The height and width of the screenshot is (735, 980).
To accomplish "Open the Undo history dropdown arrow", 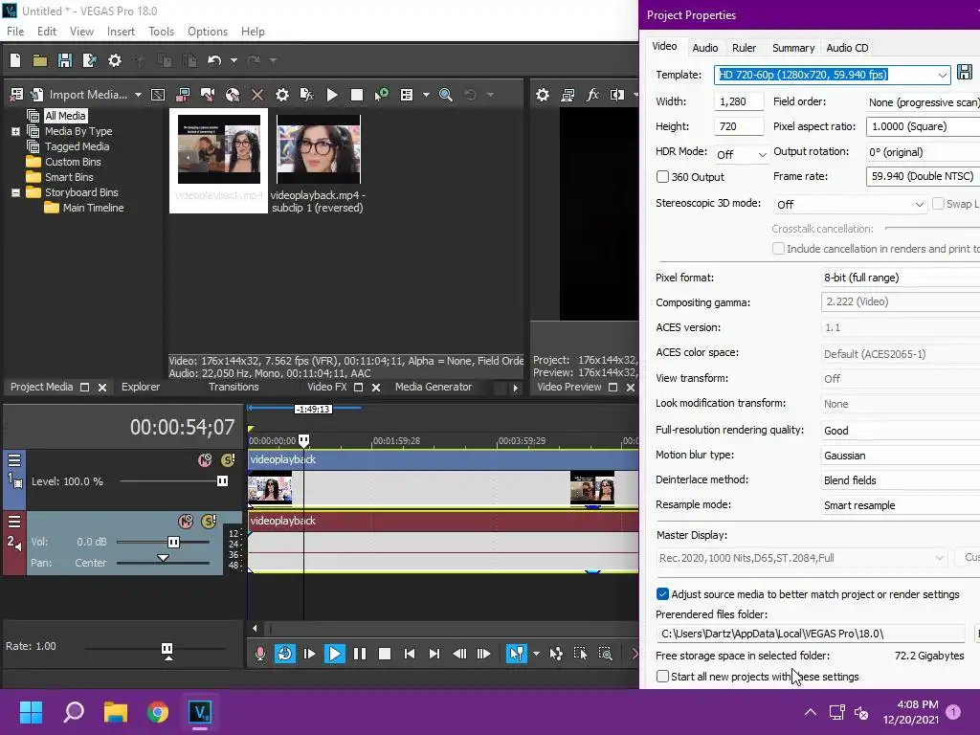I will (234, 60).
